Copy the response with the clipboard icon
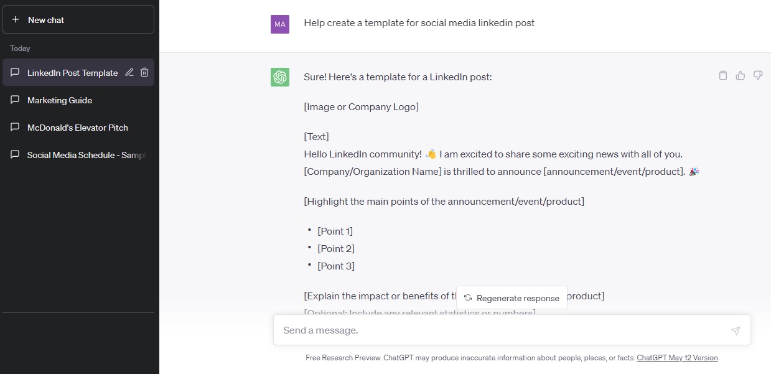 (723, 75)
